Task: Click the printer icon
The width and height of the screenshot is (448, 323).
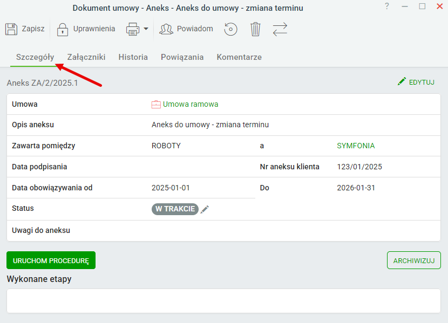Action: (133, 29)
